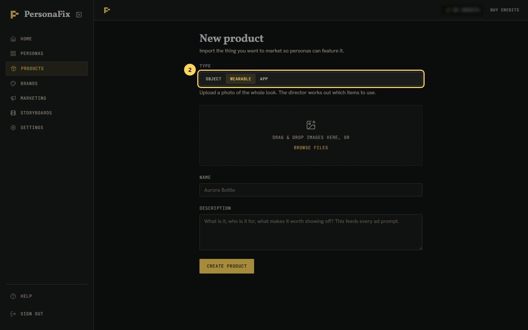Viewport: 528px width, 330px height.
Task: Click the Create Product button
Action: point(227,266)
